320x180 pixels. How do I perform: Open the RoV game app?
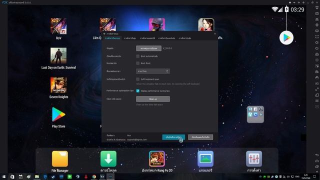click(x=58, y=26)
